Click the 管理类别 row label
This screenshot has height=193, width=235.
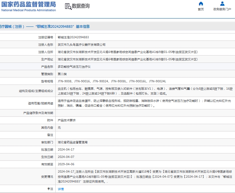coord(47,74)
